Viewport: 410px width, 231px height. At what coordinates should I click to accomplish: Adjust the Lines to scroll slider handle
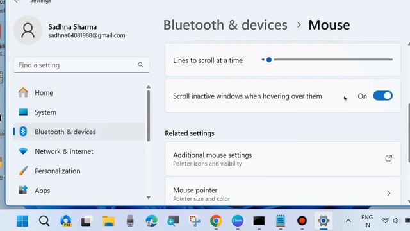pyautogui.click(x=269, y=60)
